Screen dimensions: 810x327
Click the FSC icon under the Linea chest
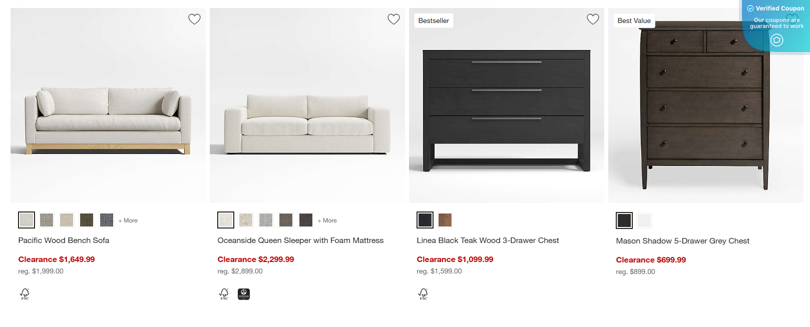pyautogui.click(x=424, y=294)
